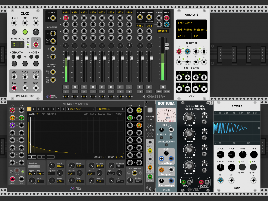This screenshot has height=201, width=268.
Task: Click the arrow mode icon beside the snowflake
Action: pos(51,157)
